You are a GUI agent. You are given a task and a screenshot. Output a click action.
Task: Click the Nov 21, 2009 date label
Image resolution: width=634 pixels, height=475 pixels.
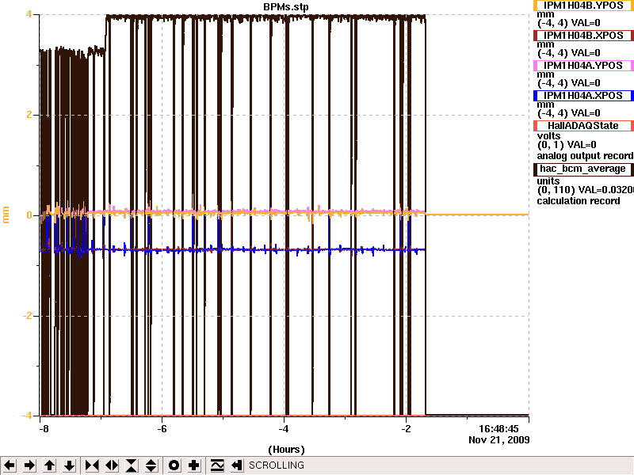499,440
